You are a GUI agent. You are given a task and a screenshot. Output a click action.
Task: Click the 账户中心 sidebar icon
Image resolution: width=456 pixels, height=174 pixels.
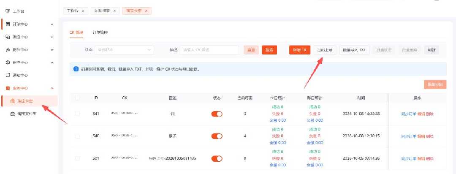point(8,63)
